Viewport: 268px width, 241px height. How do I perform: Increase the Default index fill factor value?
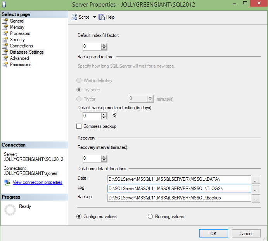pyautogui.click(x=104, y=45)
